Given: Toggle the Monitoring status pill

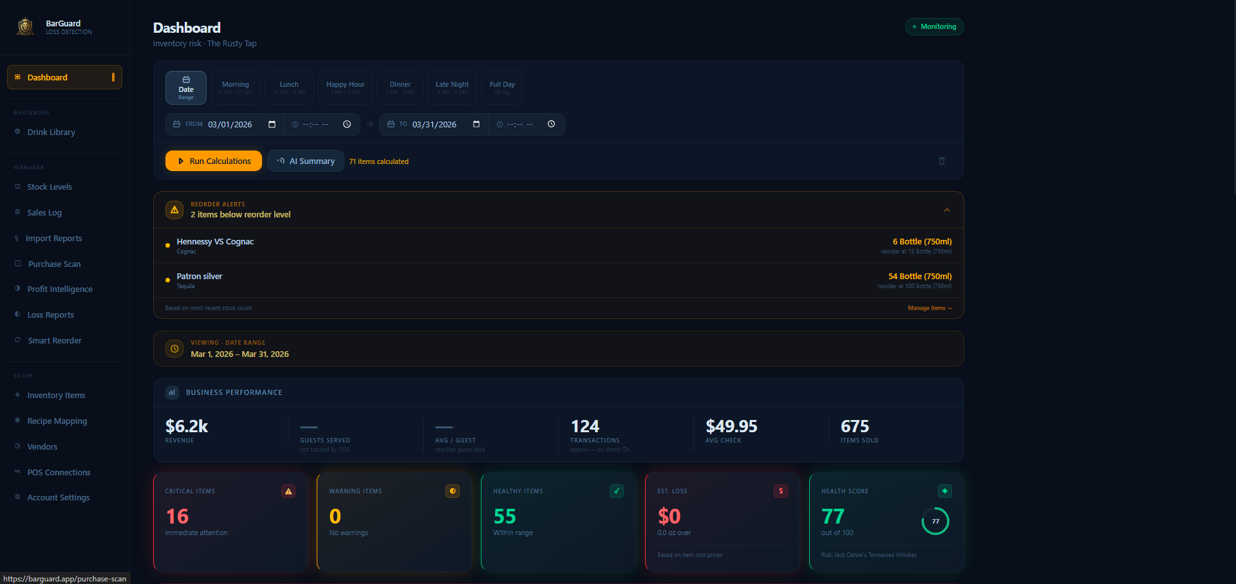Looking at the screenshot, I should (x=934, y=26).
